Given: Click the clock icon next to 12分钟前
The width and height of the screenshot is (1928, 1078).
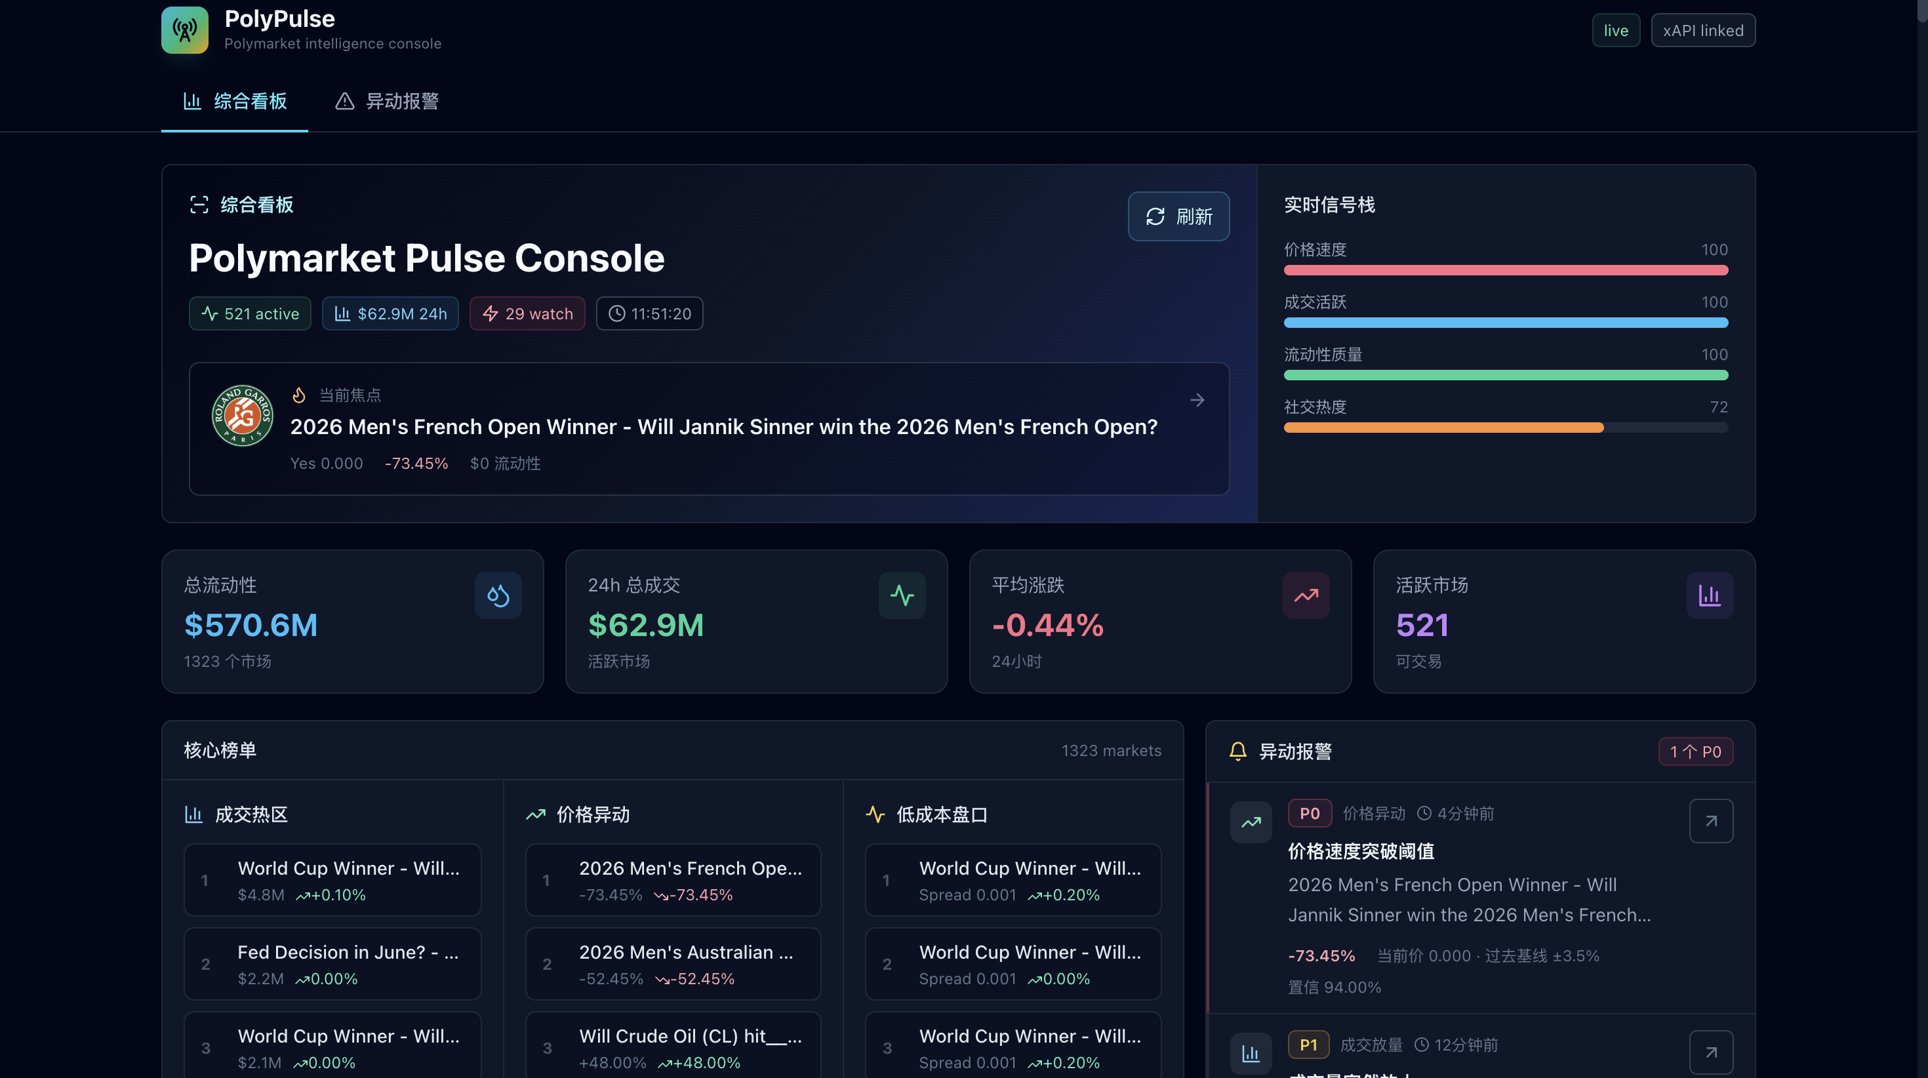Looking at the screenshot, I should 1421,1045.
